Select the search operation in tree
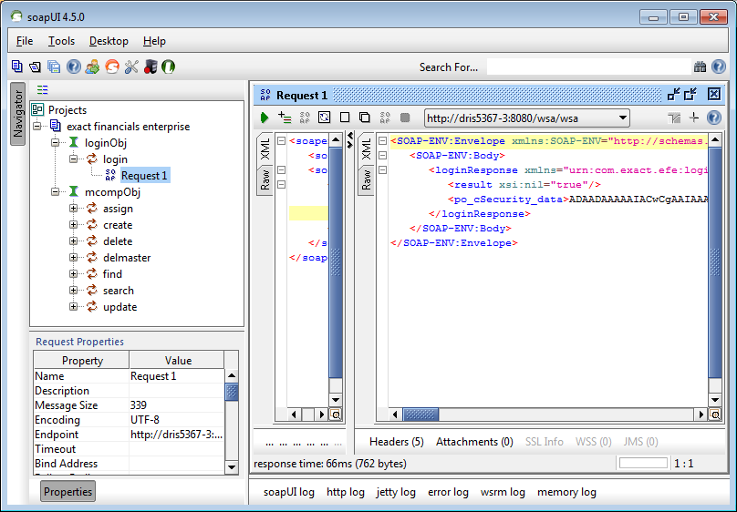The height and width of the screenshot is (512, 737). 119,291
